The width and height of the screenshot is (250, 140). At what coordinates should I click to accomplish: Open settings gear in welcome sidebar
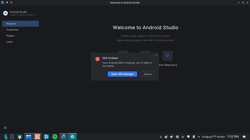[x=5, y=128]
